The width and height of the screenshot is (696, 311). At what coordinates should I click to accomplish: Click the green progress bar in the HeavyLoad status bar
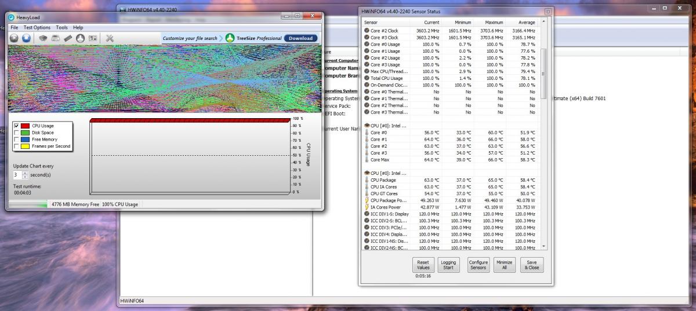click(28, 204)
